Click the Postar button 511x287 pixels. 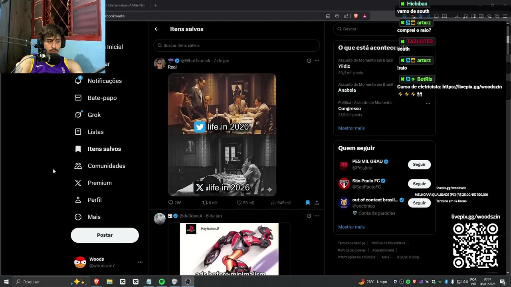pyautogui.click(x=105, y=235)
